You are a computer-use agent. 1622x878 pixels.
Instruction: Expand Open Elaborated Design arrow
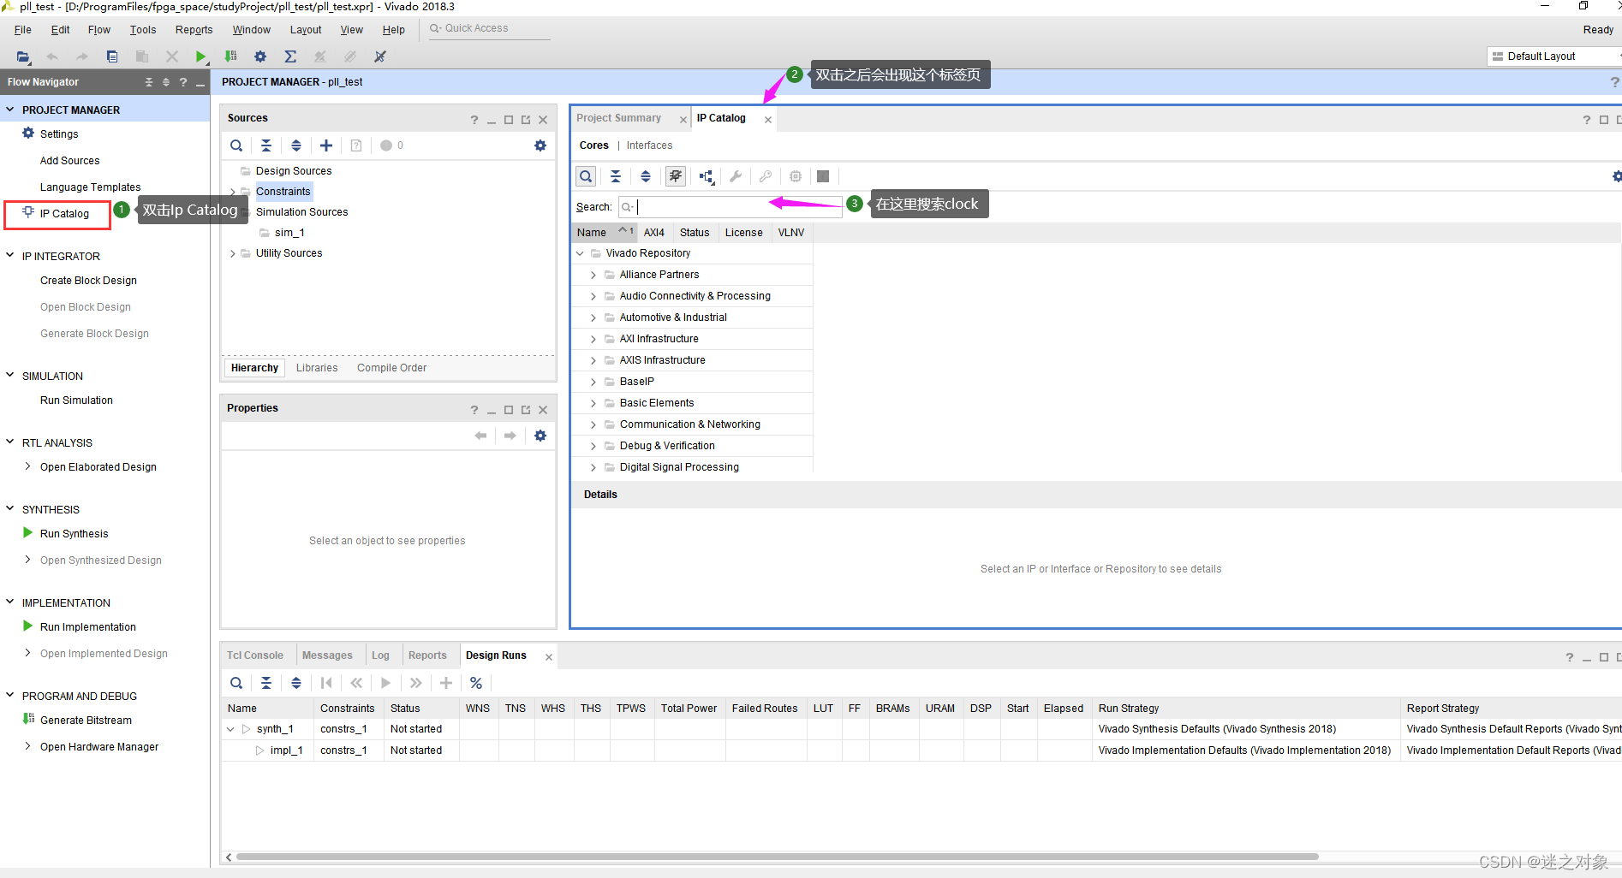click(28, 466)
